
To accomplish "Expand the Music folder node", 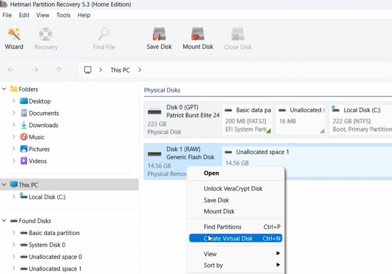I will 14,137.
